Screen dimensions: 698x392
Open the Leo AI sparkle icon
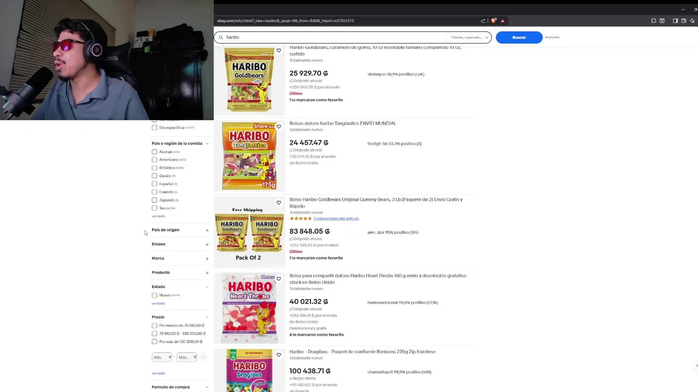tap(693, 21)
